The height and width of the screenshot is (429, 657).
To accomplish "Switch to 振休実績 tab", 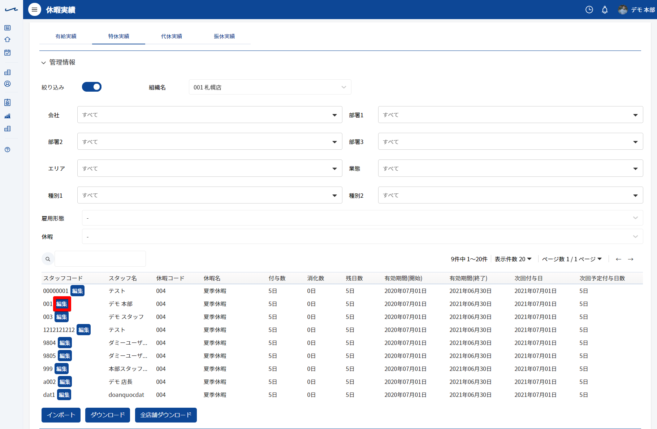I will [x=224, y=36].
